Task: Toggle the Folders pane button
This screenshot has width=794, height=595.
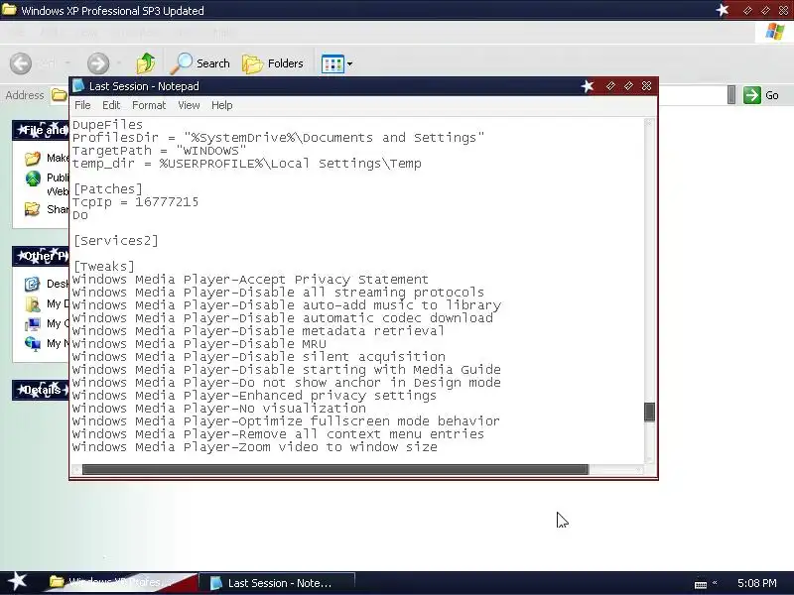Action: coord(273,63)
